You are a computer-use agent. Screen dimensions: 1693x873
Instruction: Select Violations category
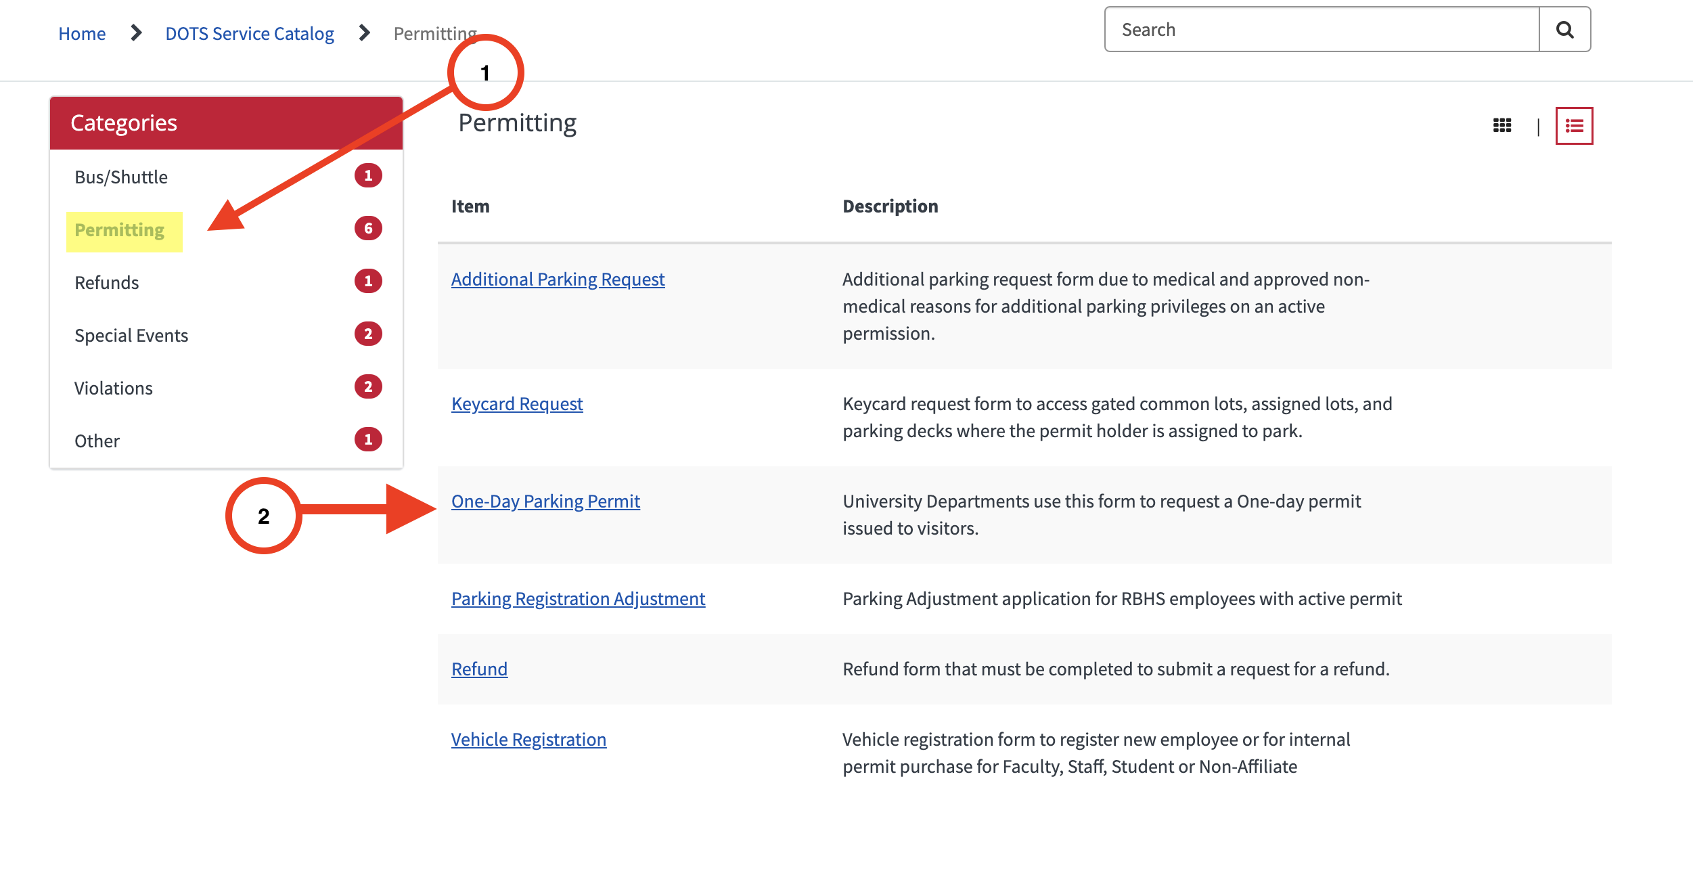click(x=114, y=388)
